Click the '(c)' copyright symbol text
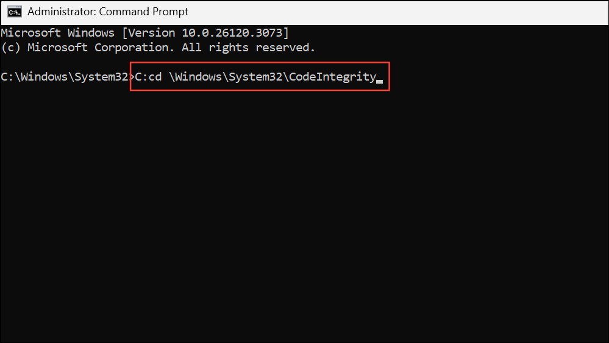Viewport: 609px width, 343px height. click(x=10, y=48)
